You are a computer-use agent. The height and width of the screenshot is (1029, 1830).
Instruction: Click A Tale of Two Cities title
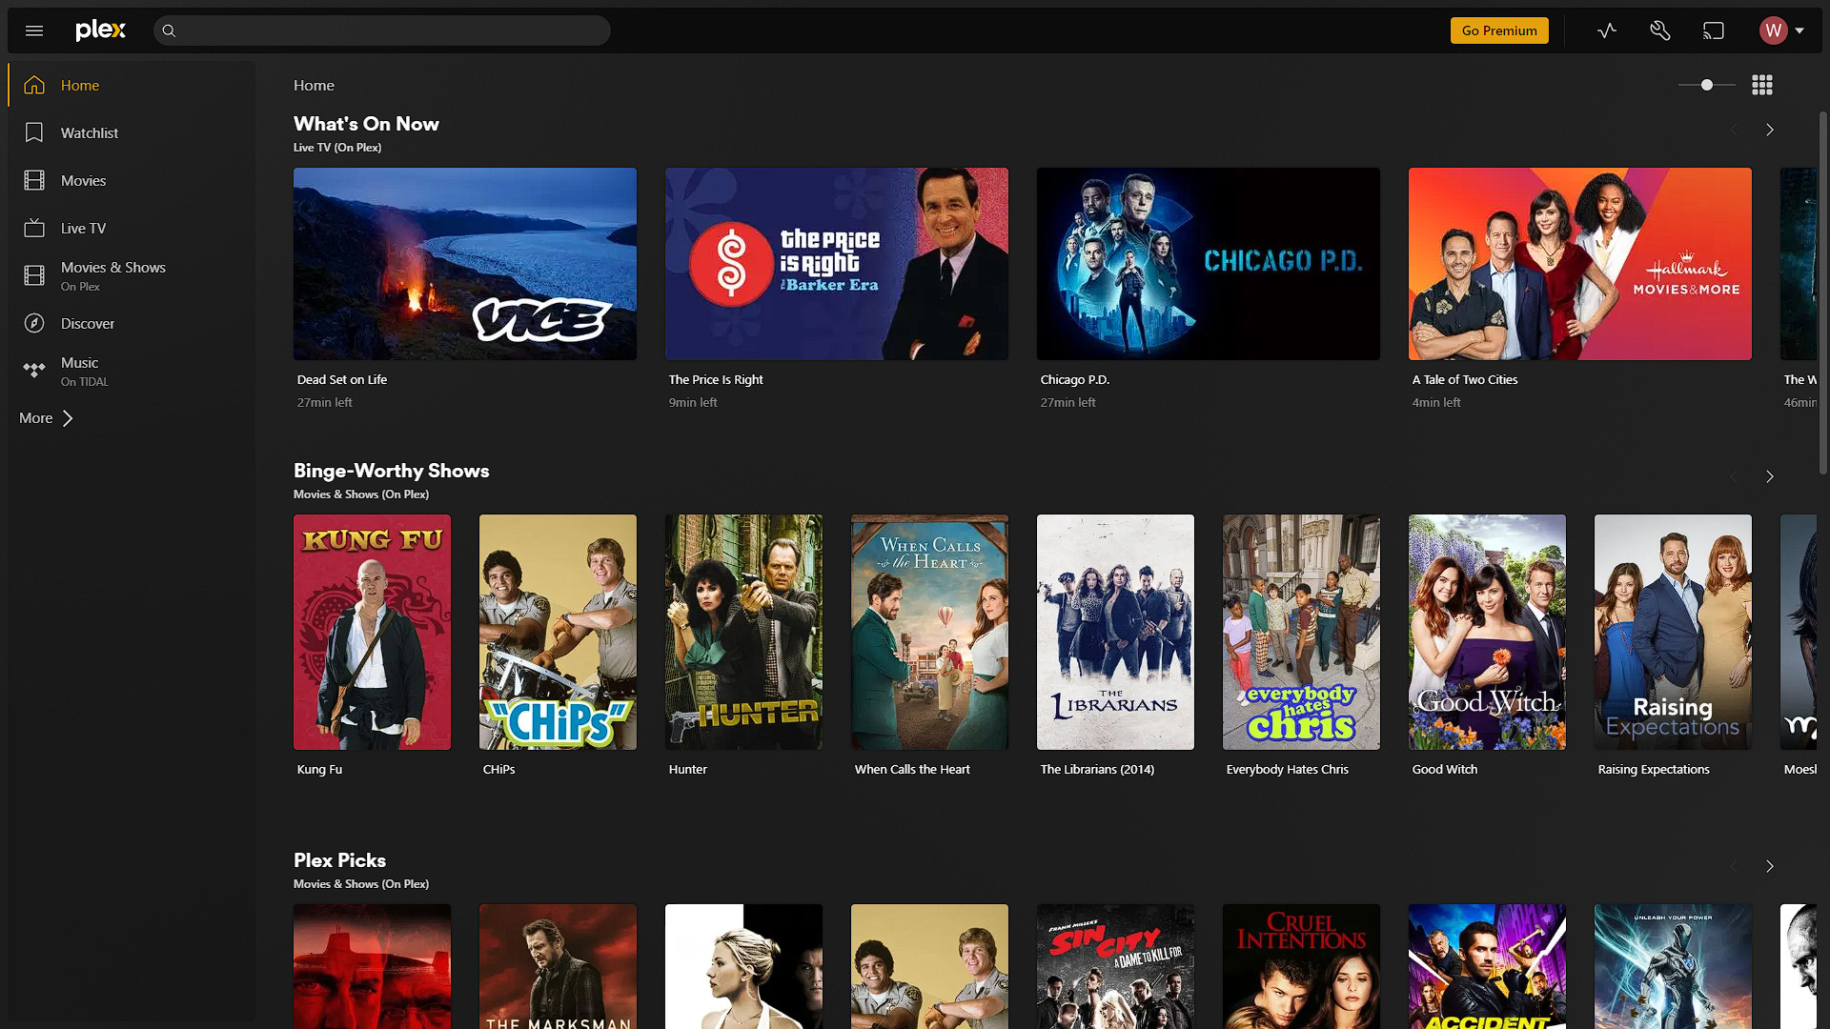click(1465, 379)
